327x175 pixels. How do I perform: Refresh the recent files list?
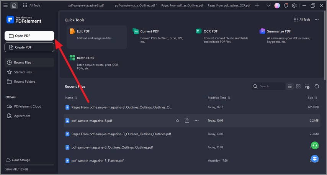pyautogui.click(x=317, y=87)
